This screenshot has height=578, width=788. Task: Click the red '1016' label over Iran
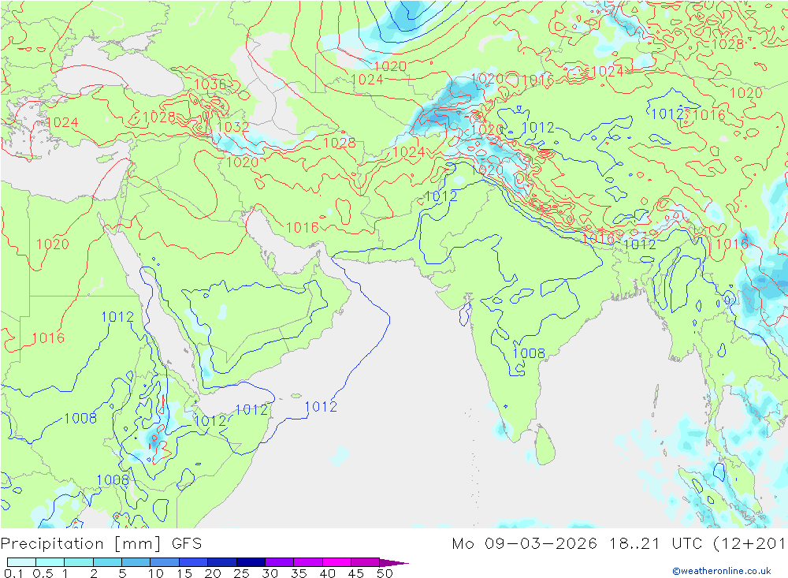(302, 227)
